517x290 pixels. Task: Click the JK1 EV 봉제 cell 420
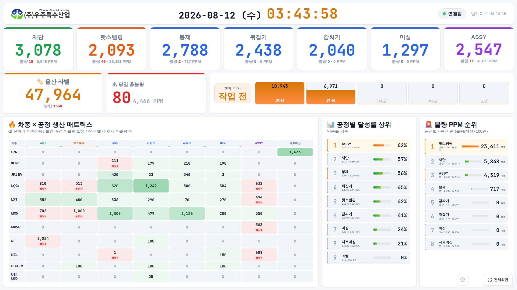coord(115,175)
